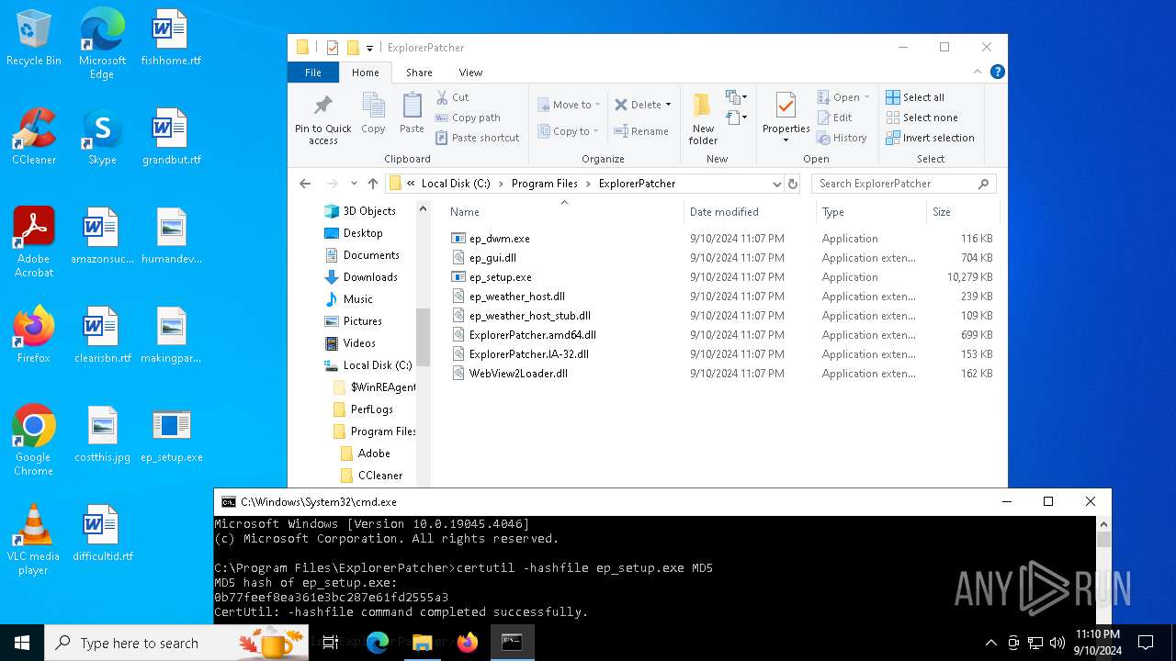
Task: Switch to the View ribbon tab
Action: [x=470, y=73]
